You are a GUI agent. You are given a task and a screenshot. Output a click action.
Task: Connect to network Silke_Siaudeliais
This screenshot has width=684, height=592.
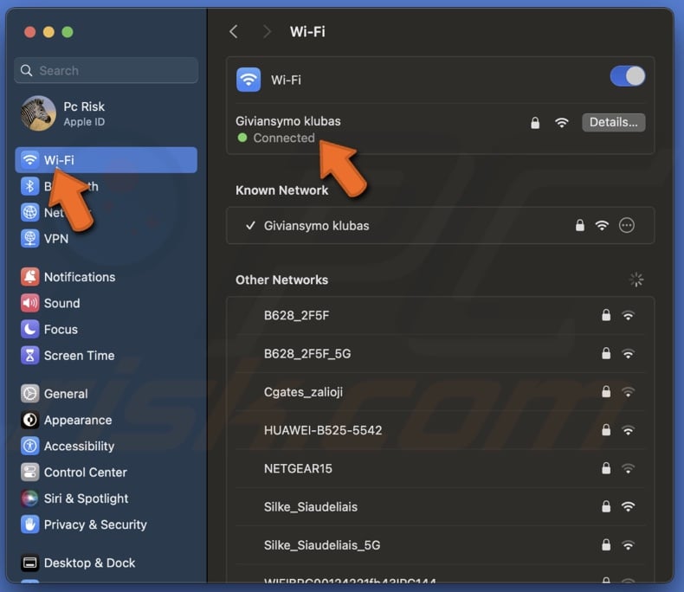pyautogui.click(x=440, y=506)
